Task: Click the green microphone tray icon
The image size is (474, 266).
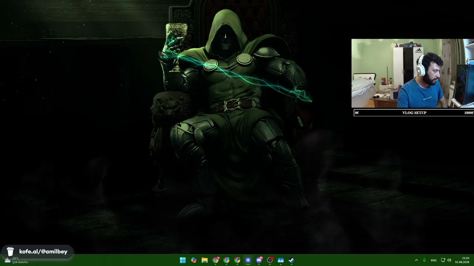Action: pos(424,260)
